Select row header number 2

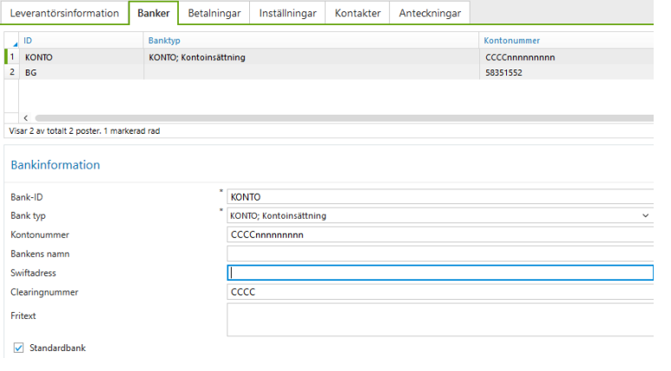[x=12, y=72]
